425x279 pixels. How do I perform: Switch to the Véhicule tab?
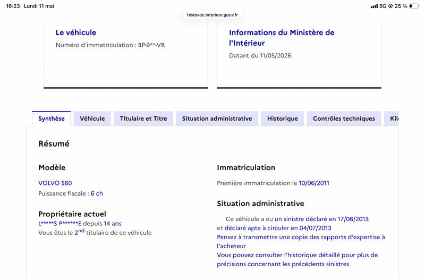92,119
